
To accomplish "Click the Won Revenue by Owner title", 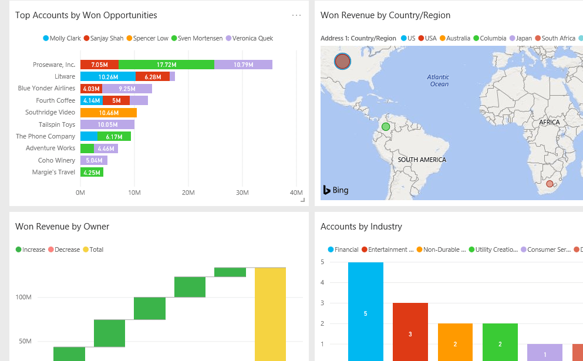I will (62, 227).
